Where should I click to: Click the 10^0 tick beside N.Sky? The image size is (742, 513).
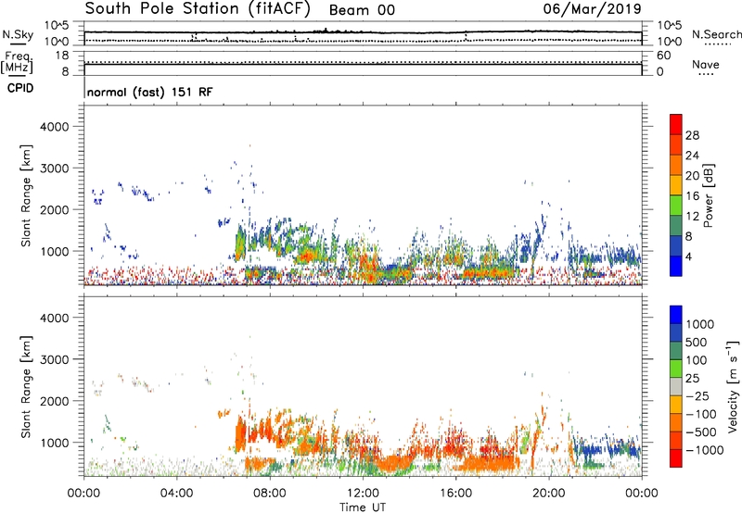pyautogui.click(x=57, y=42)
